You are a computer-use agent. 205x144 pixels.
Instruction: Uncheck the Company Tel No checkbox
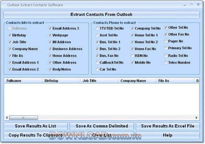132,28
